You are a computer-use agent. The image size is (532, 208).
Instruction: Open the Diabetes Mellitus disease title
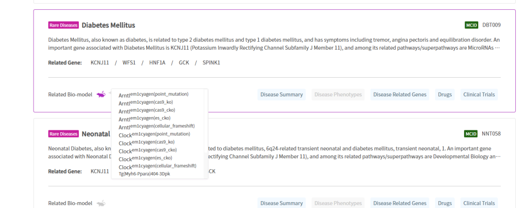coord(108,25)
